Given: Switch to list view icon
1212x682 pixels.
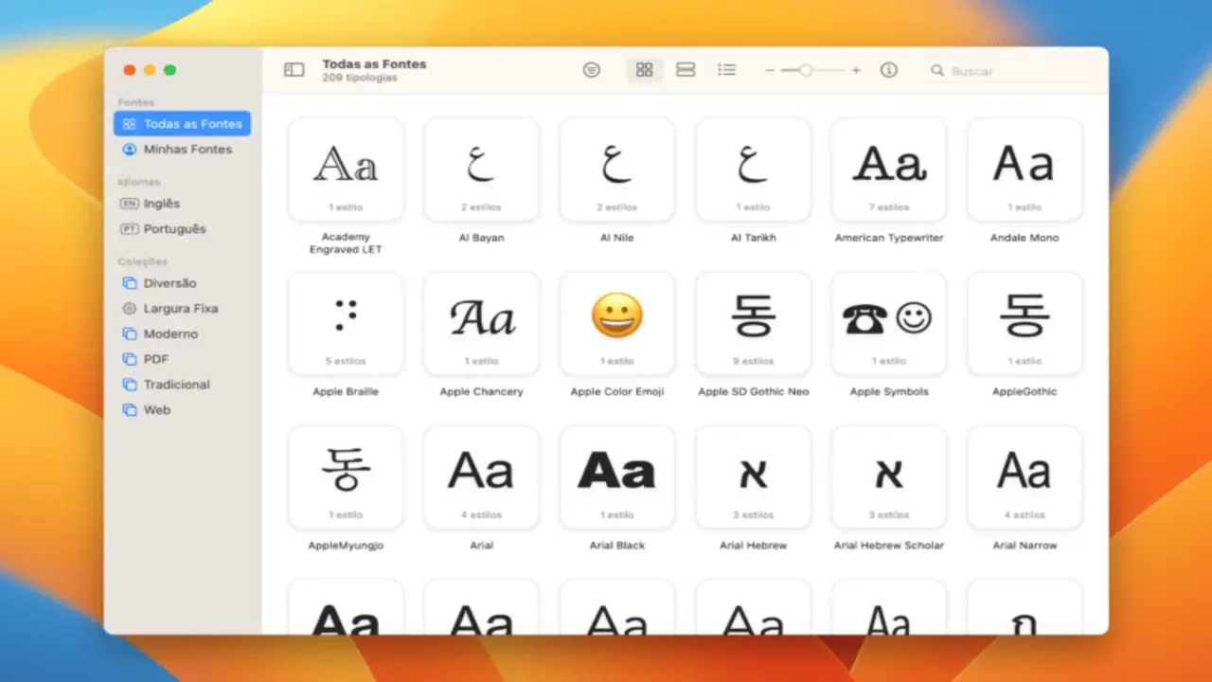Looking at the screenshot, I should 727,70.
